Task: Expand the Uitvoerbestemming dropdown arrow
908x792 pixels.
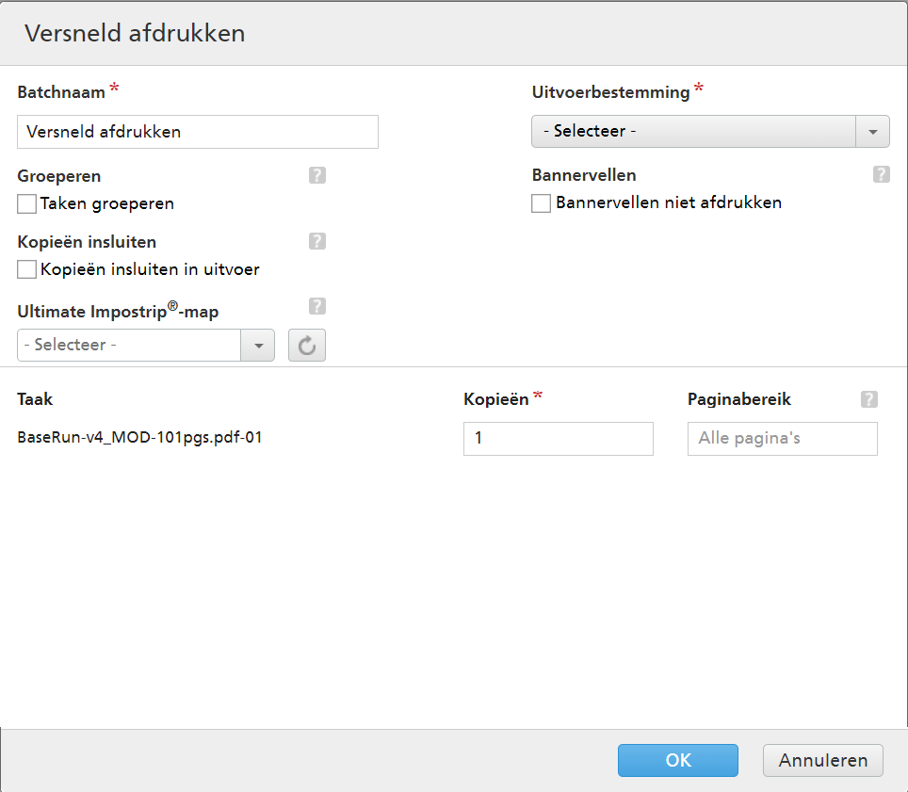Action: [872, 132]
